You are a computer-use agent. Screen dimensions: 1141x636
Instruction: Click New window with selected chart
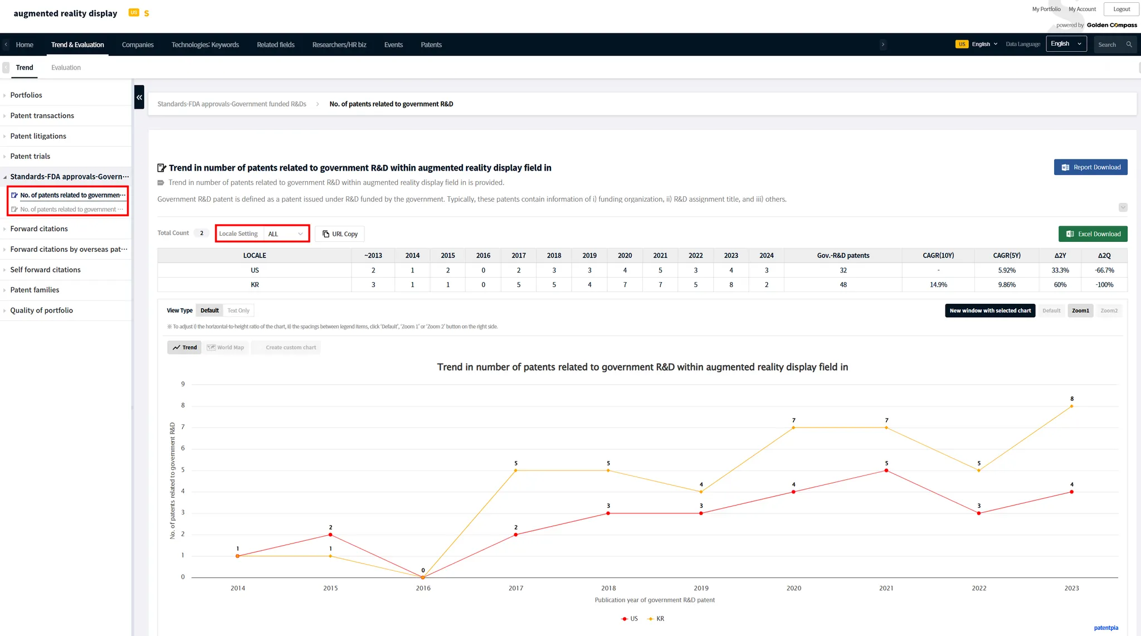coord(989,310)
